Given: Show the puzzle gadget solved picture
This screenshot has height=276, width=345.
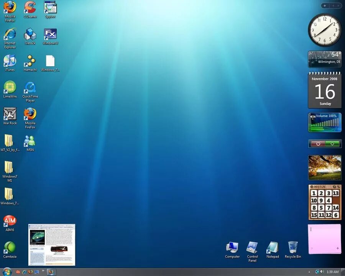Looking at the screenshot, I should tap(334, 187).
